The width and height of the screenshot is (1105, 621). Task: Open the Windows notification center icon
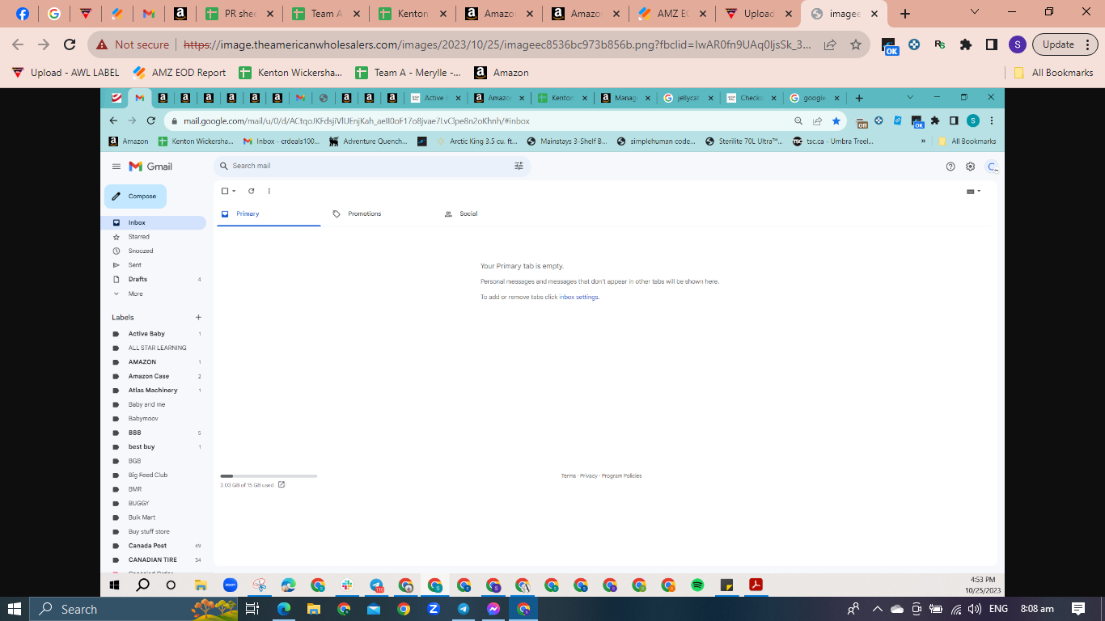(1078, 609)
